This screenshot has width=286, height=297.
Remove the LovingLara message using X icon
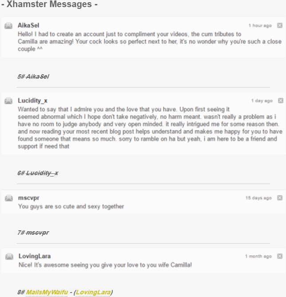280,256
